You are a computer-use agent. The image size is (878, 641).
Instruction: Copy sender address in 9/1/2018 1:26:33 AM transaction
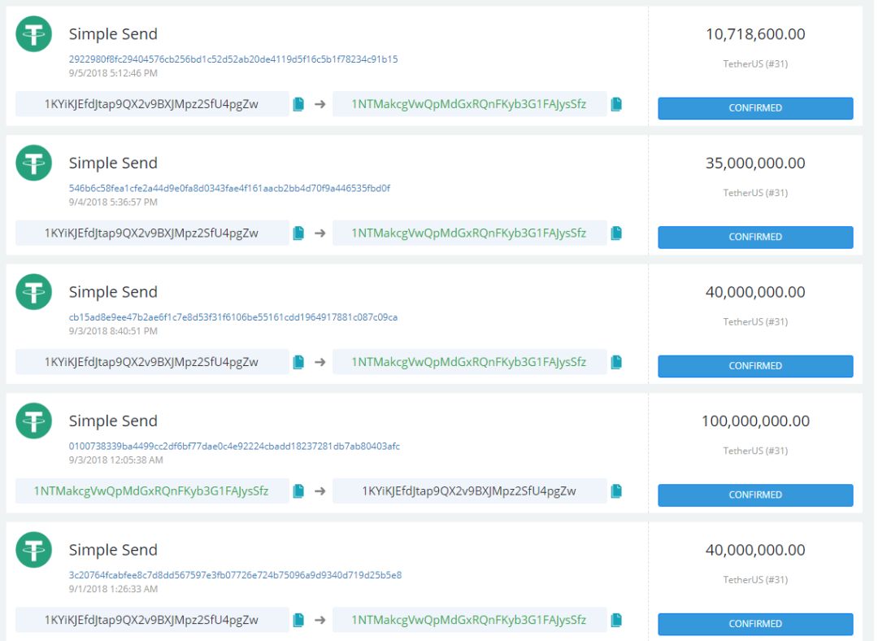298,620
